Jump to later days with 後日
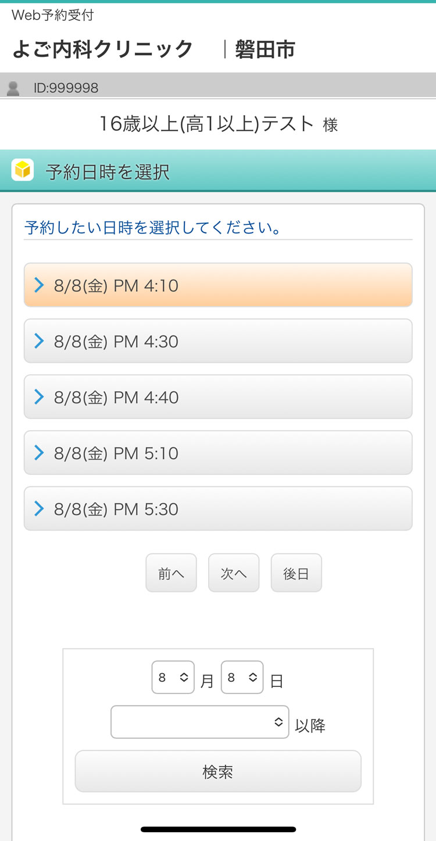Viewport: 436px width, 841px height. [x=296, y=573]
